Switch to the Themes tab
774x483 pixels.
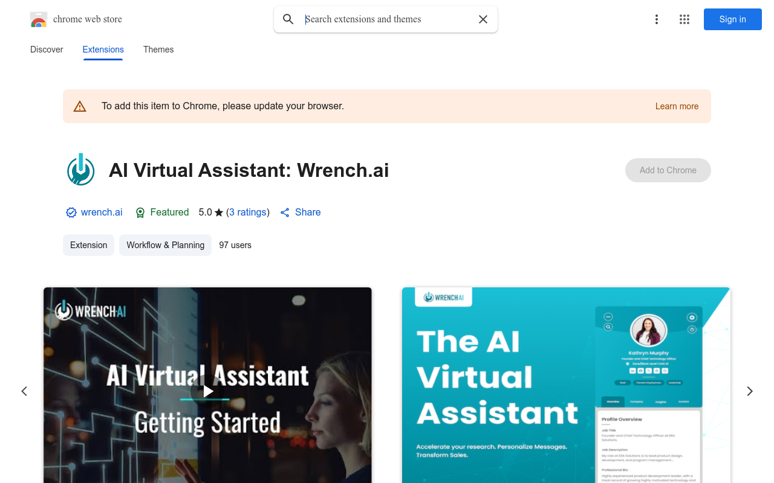tap(158, 50)
